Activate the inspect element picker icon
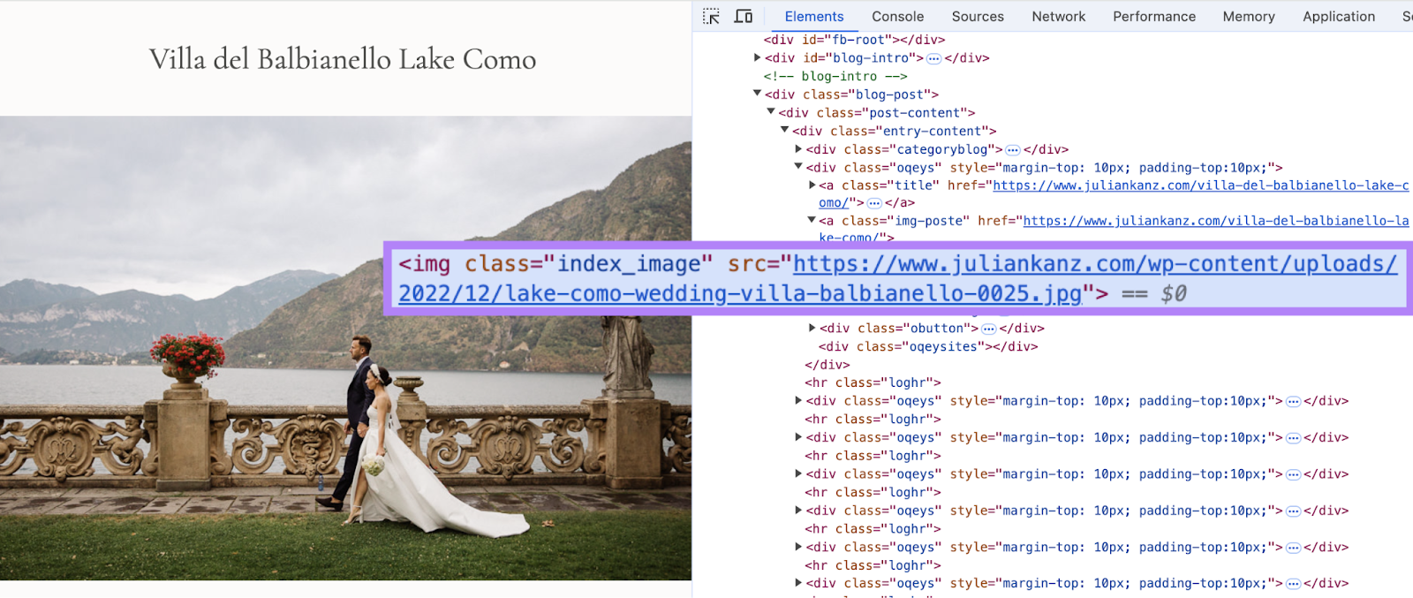The height and width of the screenshot is (598, 1413). (x=711, y=16)
